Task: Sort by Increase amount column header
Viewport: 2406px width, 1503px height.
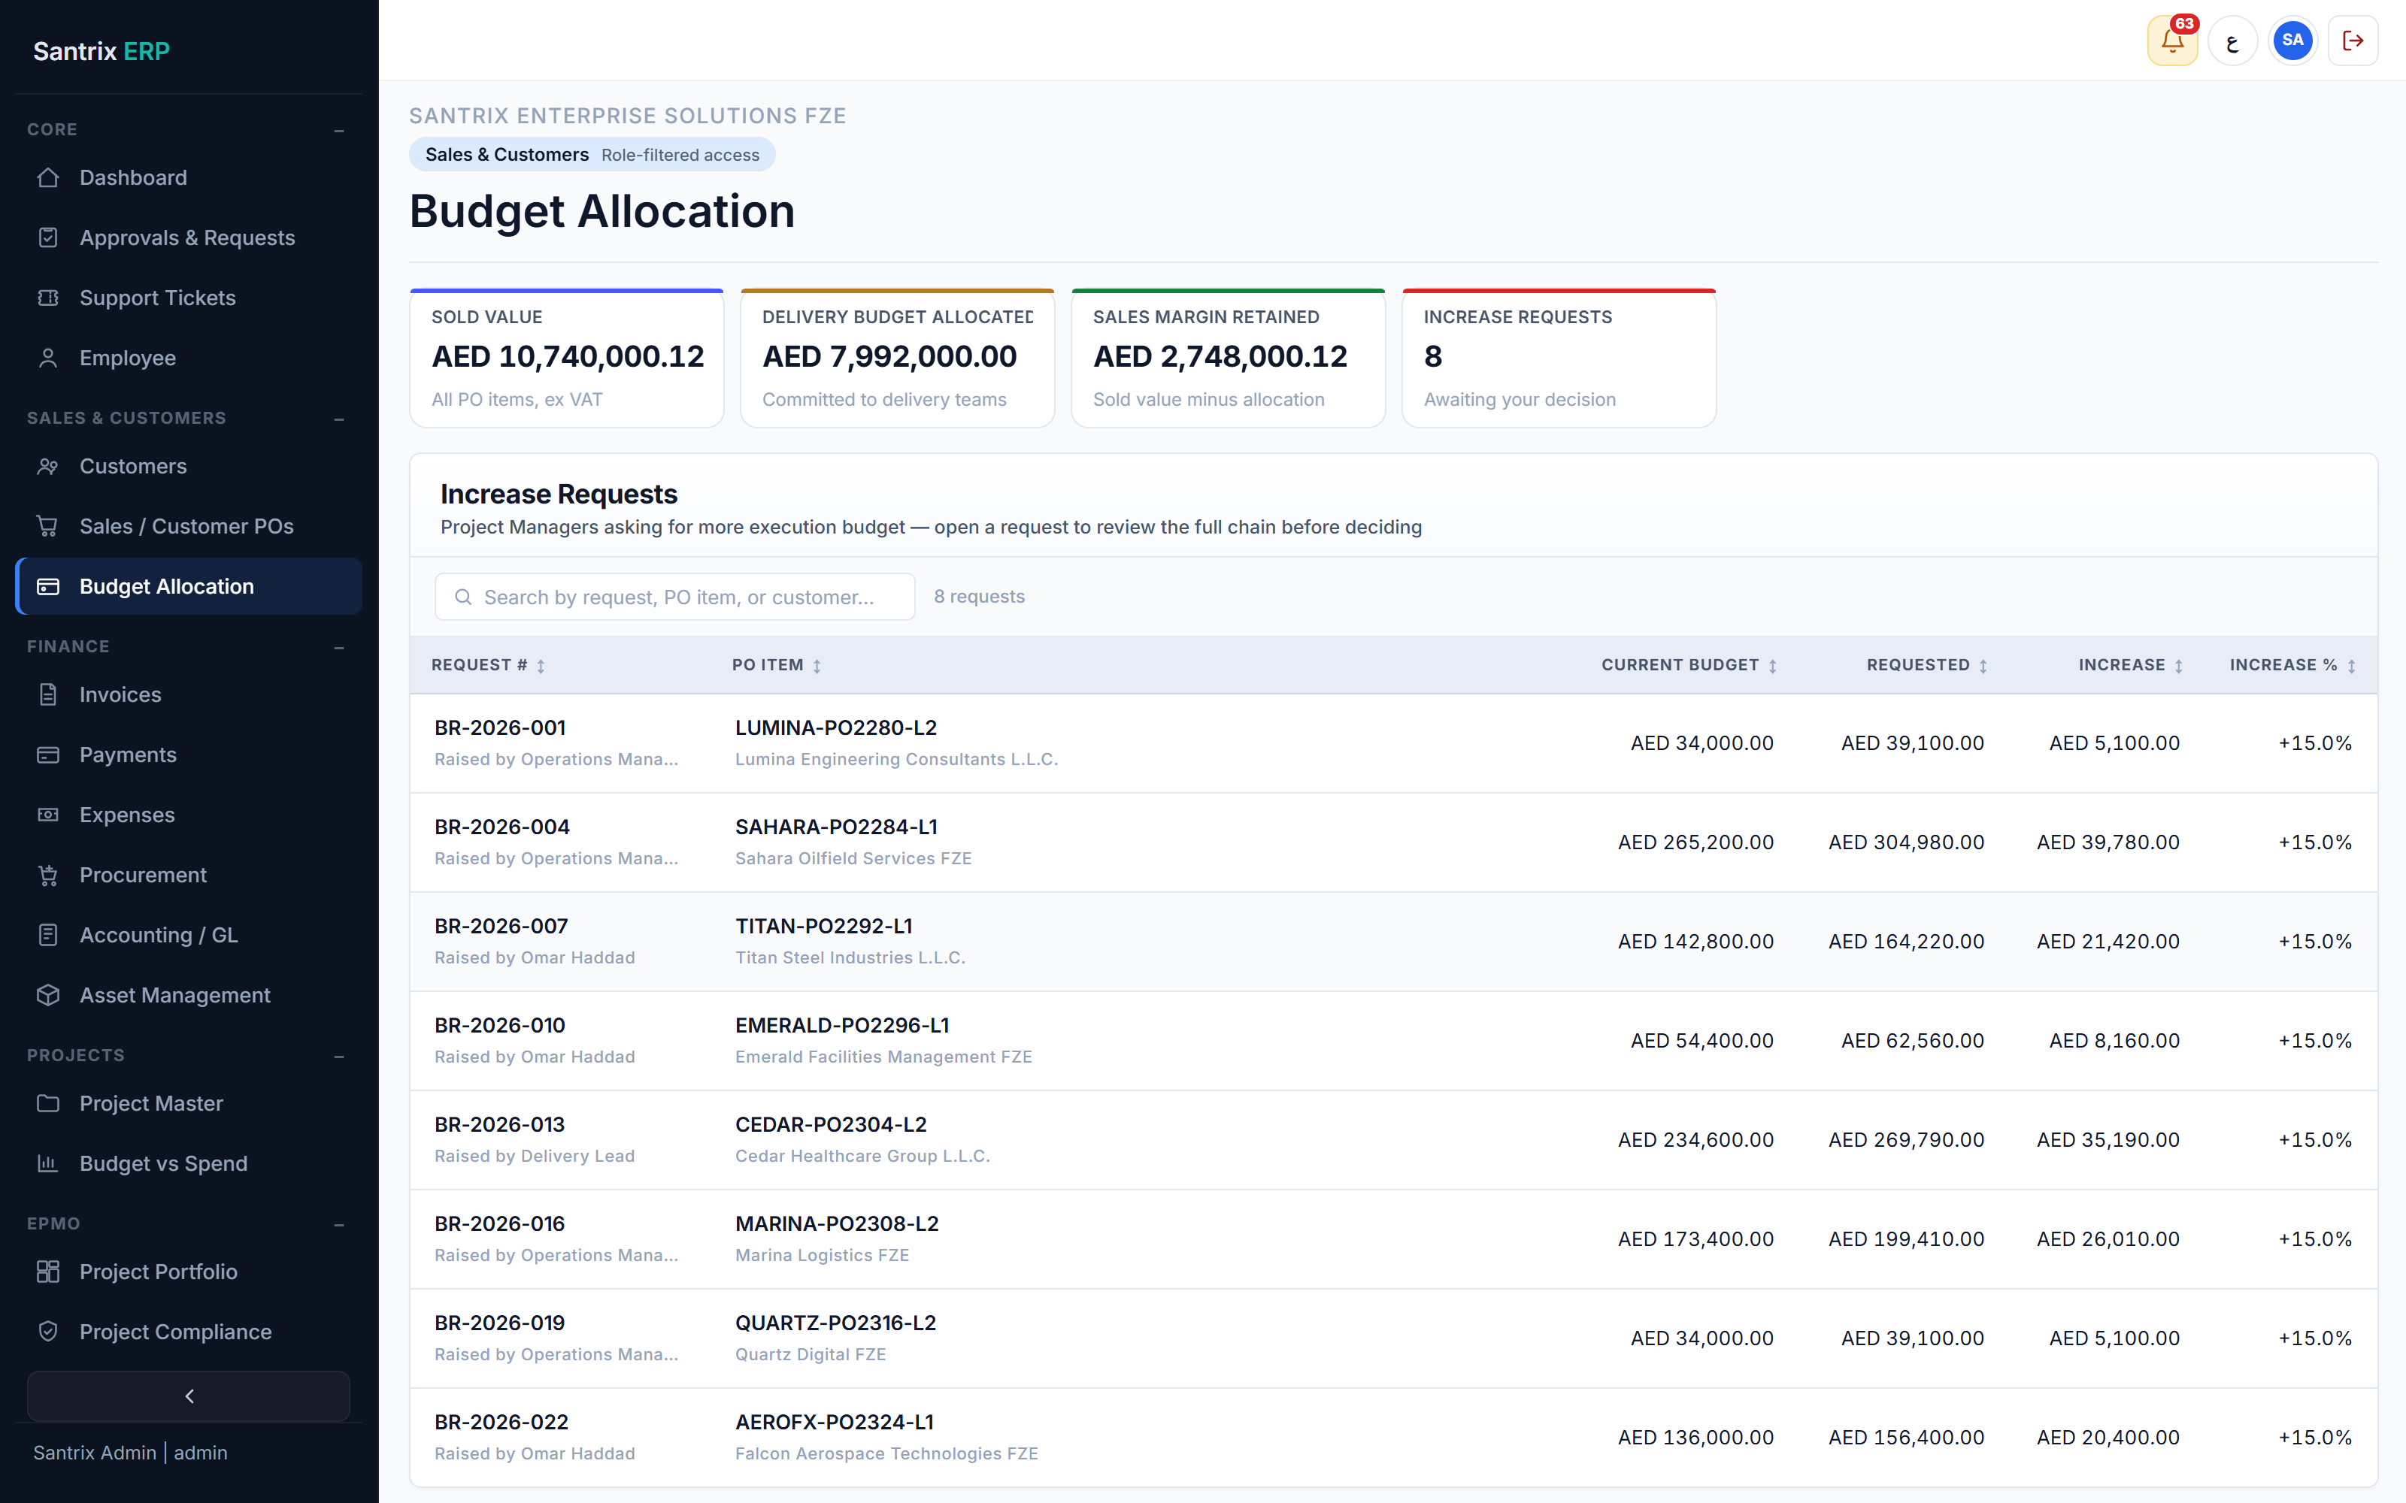Action: click(x=2131, y=665)
